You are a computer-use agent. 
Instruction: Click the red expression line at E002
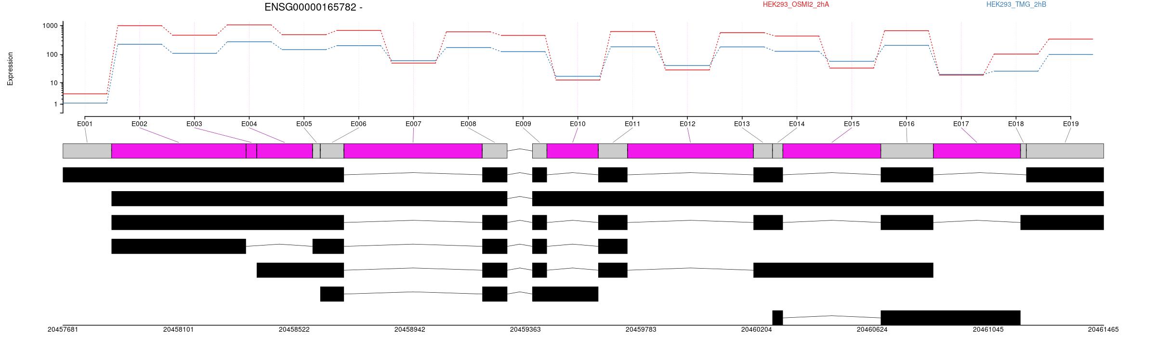[x=139, y=26]
